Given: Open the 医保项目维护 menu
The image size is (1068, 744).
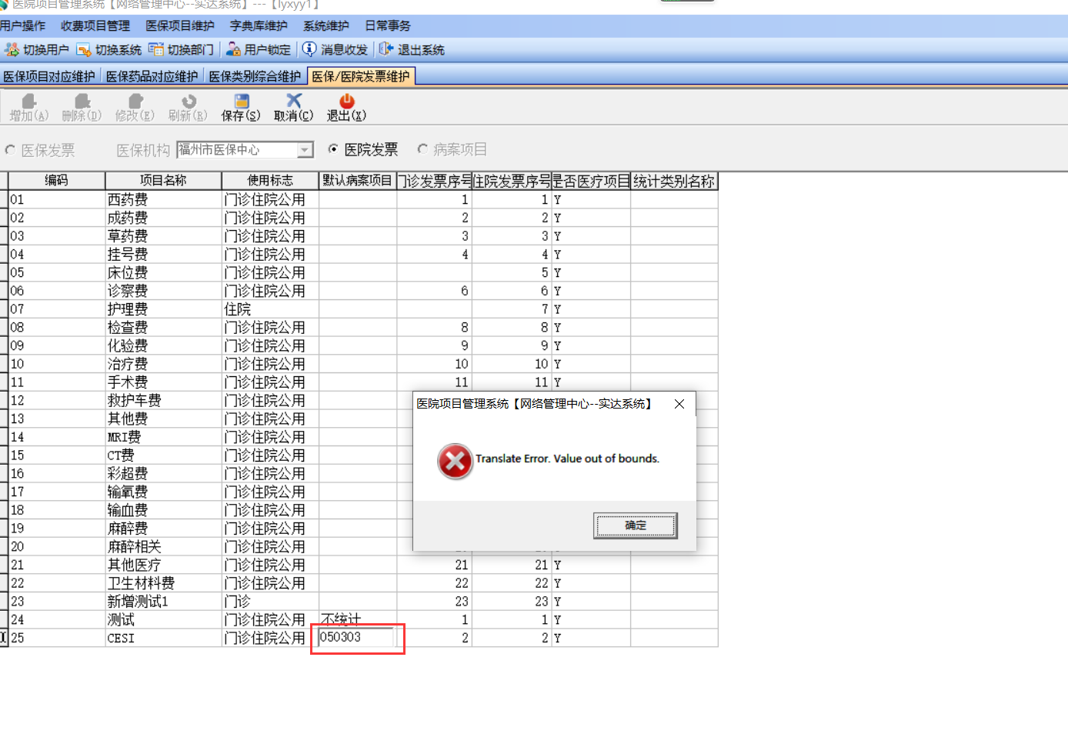Looking at the screenshot, I should 180,26.
